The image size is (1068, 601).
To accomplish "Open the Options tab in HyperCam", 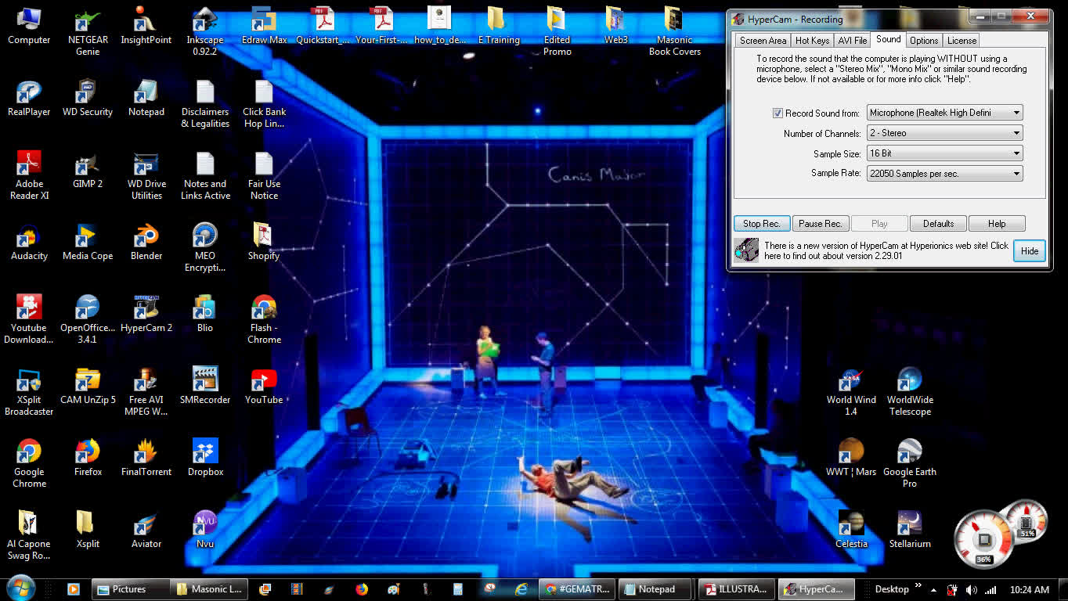I will click(x=924, y=41).
